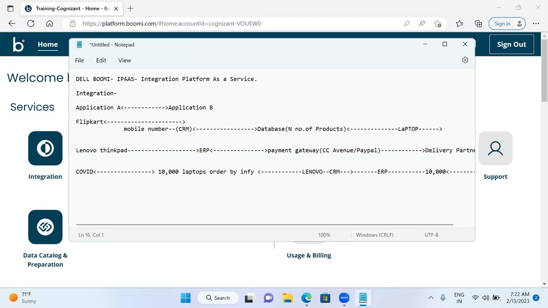The height and width of the screenshot is (308, 548).
Task: Open the browser Favorites list
Action: coord(459,24)
